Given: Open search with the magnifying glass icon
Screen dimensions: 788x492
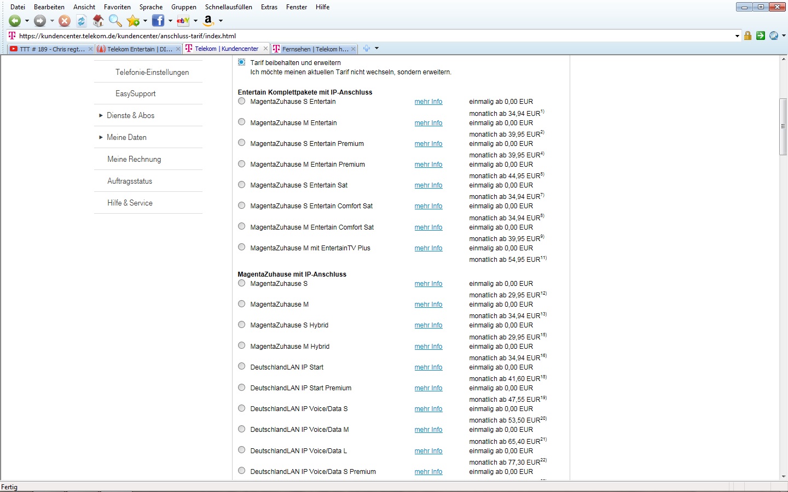Looking at the screenshot, I should [x=115, y=21].
